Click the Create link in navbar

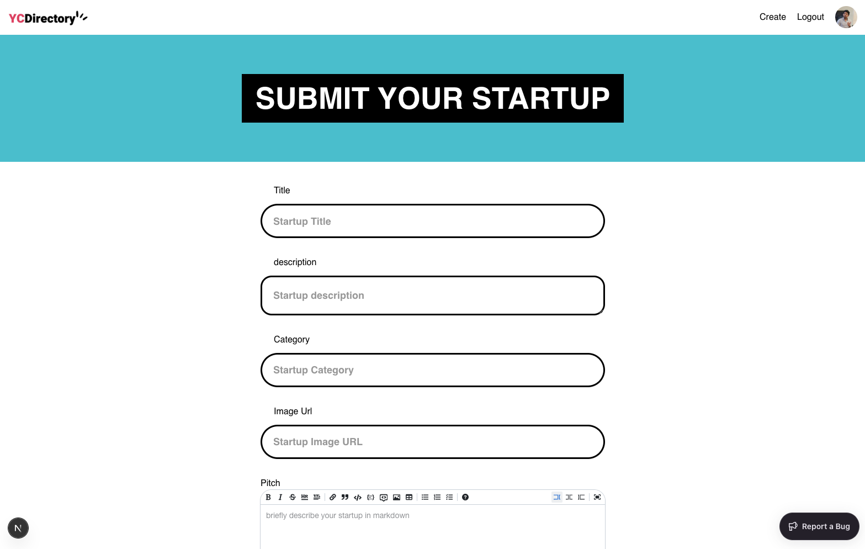point(772,17)
